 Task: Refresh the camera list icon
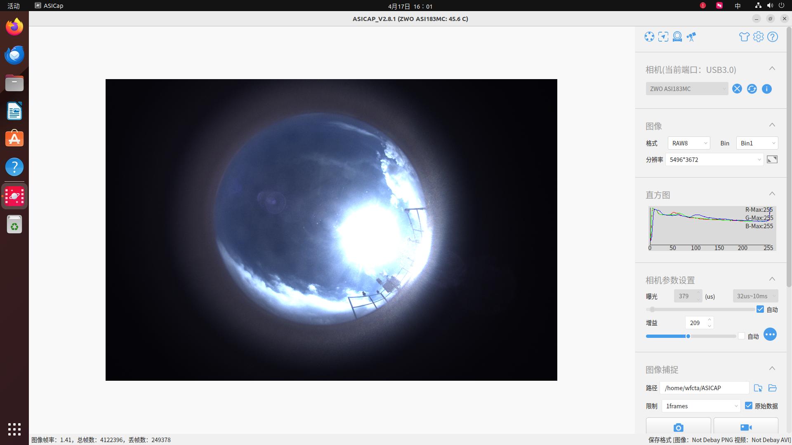tap(752, 89)
